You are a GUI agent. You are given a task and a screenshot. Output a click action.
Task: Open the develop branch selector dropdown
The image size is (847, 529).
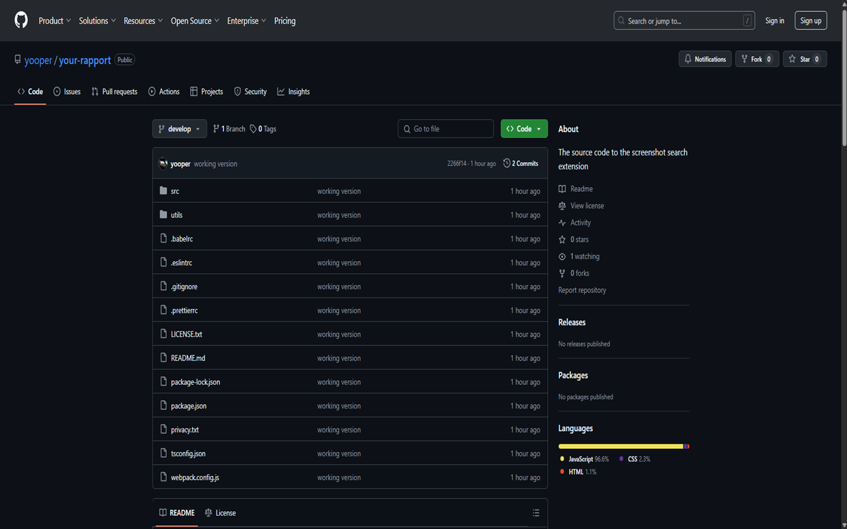[179, 129]
